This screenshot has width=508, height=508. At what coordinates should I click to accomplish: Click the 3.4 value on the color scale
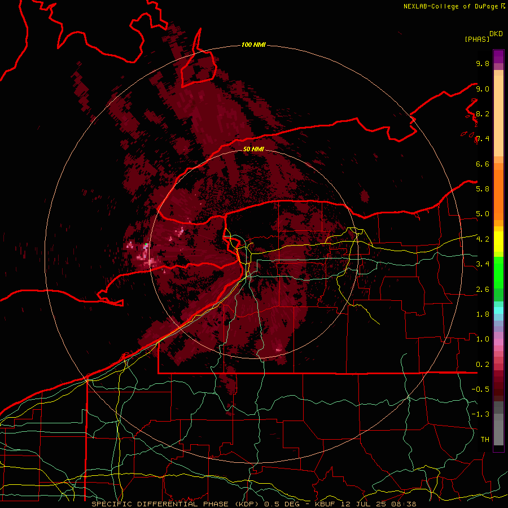[483, 264]
